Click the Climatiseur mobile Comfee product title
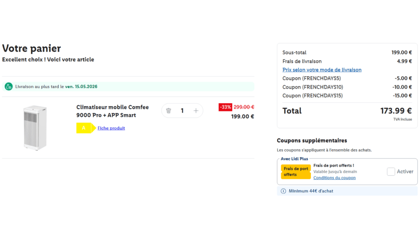This screenshot has width=420, height=236. (112, 111)
